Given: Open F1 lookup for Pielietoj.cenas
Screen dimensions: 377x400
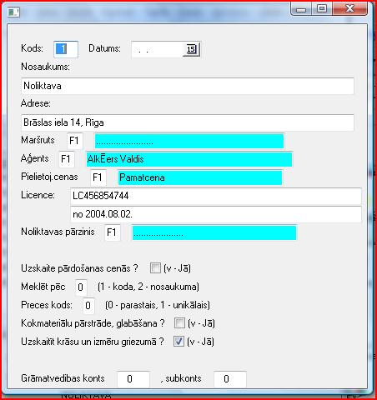Looking at the screenshot, I should point(98,177).
